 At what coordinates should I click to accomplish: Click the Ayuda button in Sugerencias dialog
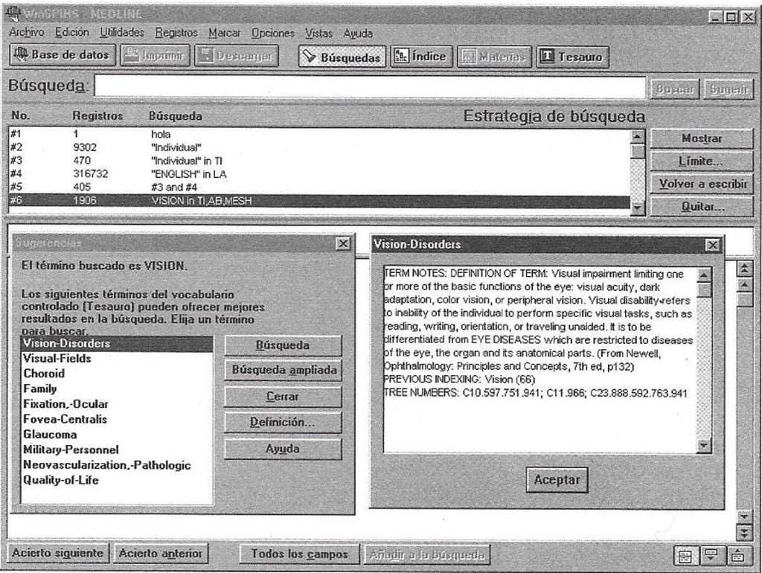tap(283, 449)
